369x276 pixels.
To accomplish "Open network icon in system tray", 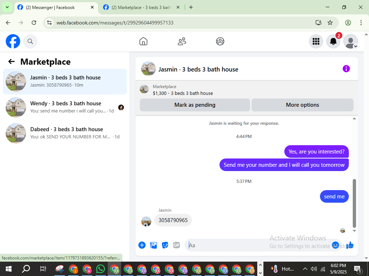I will pos(323,269).
